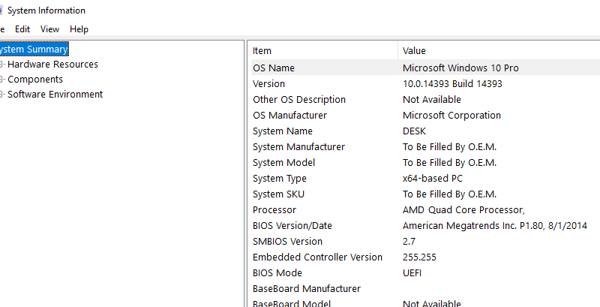Select the Components category

(x=35, y=80)
